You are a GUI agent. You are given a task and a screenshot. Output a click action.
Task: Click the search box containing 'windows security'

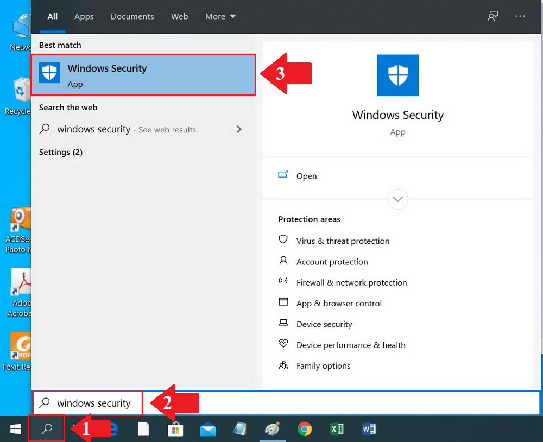[286, 403]
